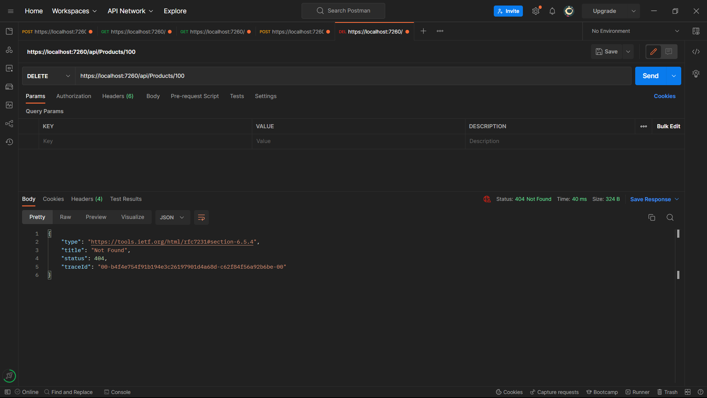Image resolution: width=707 pixels, height=398 pixels.
Task: Open the DELETE method dropdown
Action: click(x=48, y=76)
